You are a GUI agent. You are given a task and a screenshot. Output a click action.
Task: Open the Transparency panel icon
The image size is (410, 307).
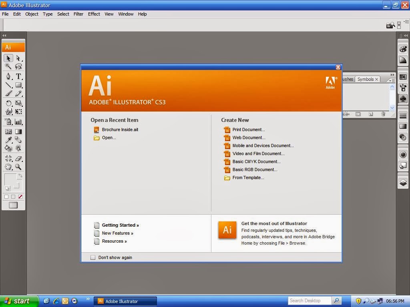(403, 137)
